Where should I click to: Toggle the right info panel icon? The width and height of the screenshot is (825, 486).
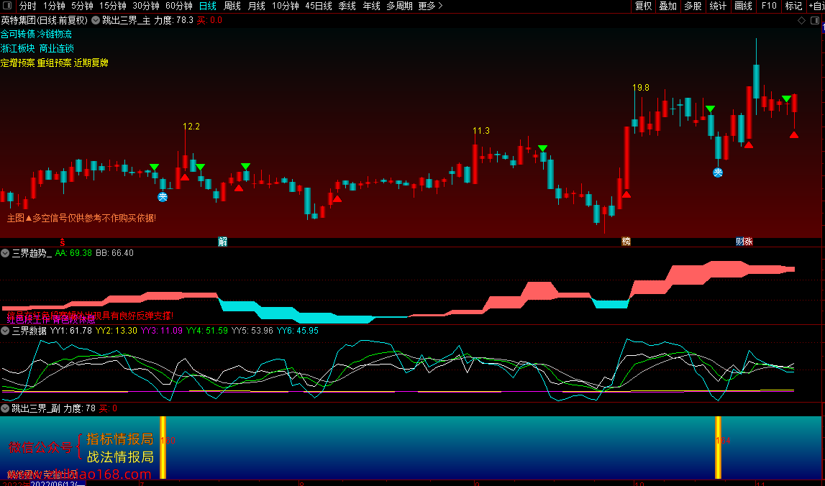pyautogui.click(x=815, y=21)
